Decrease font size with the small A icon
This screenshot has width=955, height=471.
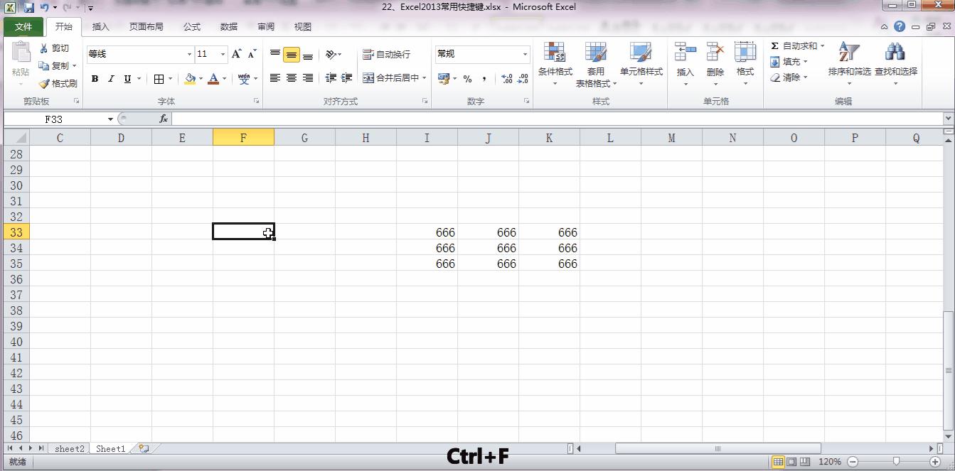click(x=252, y=54)
